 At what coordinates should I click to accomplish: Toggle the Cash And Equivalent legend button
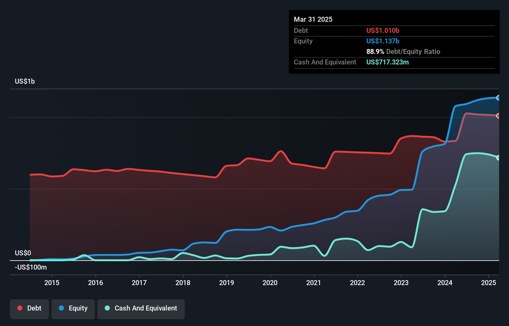[141, 309]
